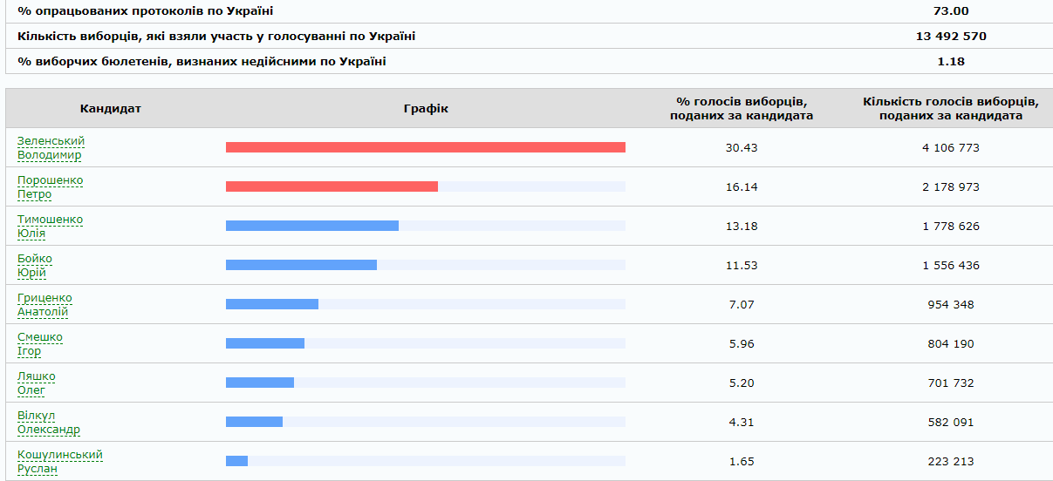Click Ляшко Олег candidate name
This screenshot has height=481, width=1053.
[37, 383]
